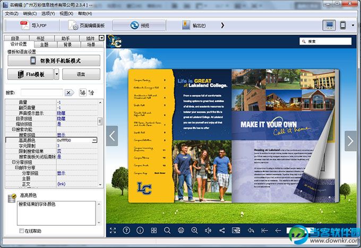Click the collapse-all tree icon
The width and height of the screenshot is (361, 248).
(91, 93)
